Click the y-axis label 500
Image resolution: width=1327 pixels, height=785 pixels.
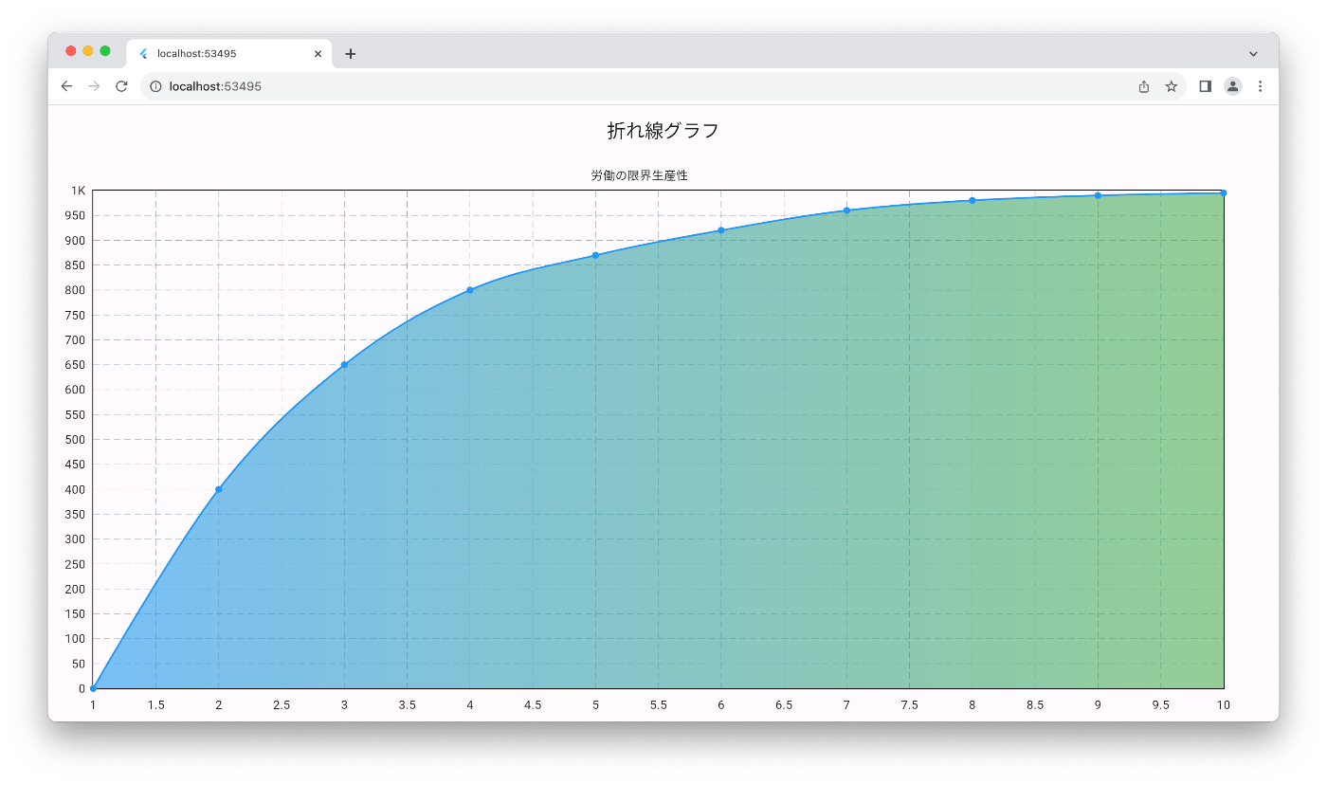tap(76, 440)
